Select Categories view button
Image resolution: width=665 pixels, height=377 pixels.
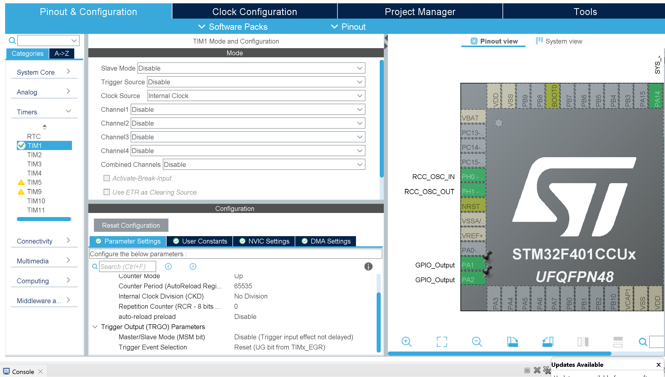tap(27, 53)
